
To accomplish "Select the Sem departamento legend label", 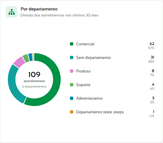I will pyautogui.click(x=93, y=57).
